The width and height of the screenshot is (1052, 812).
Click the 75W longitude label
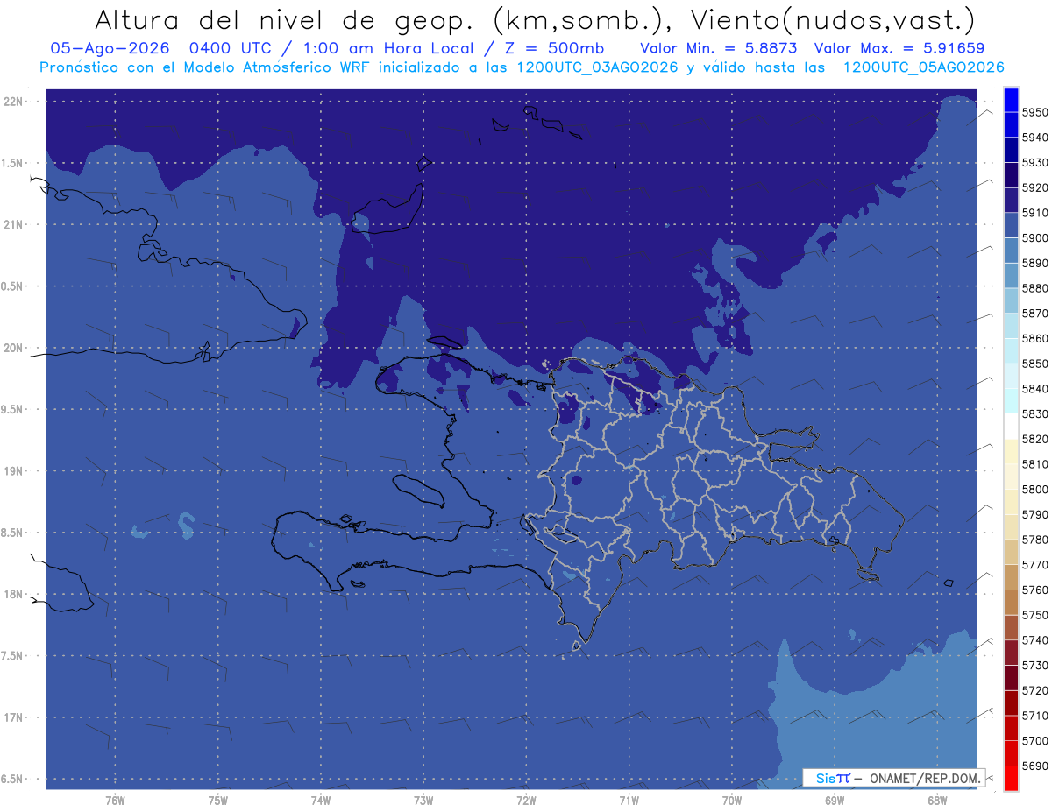click(218, 800)
